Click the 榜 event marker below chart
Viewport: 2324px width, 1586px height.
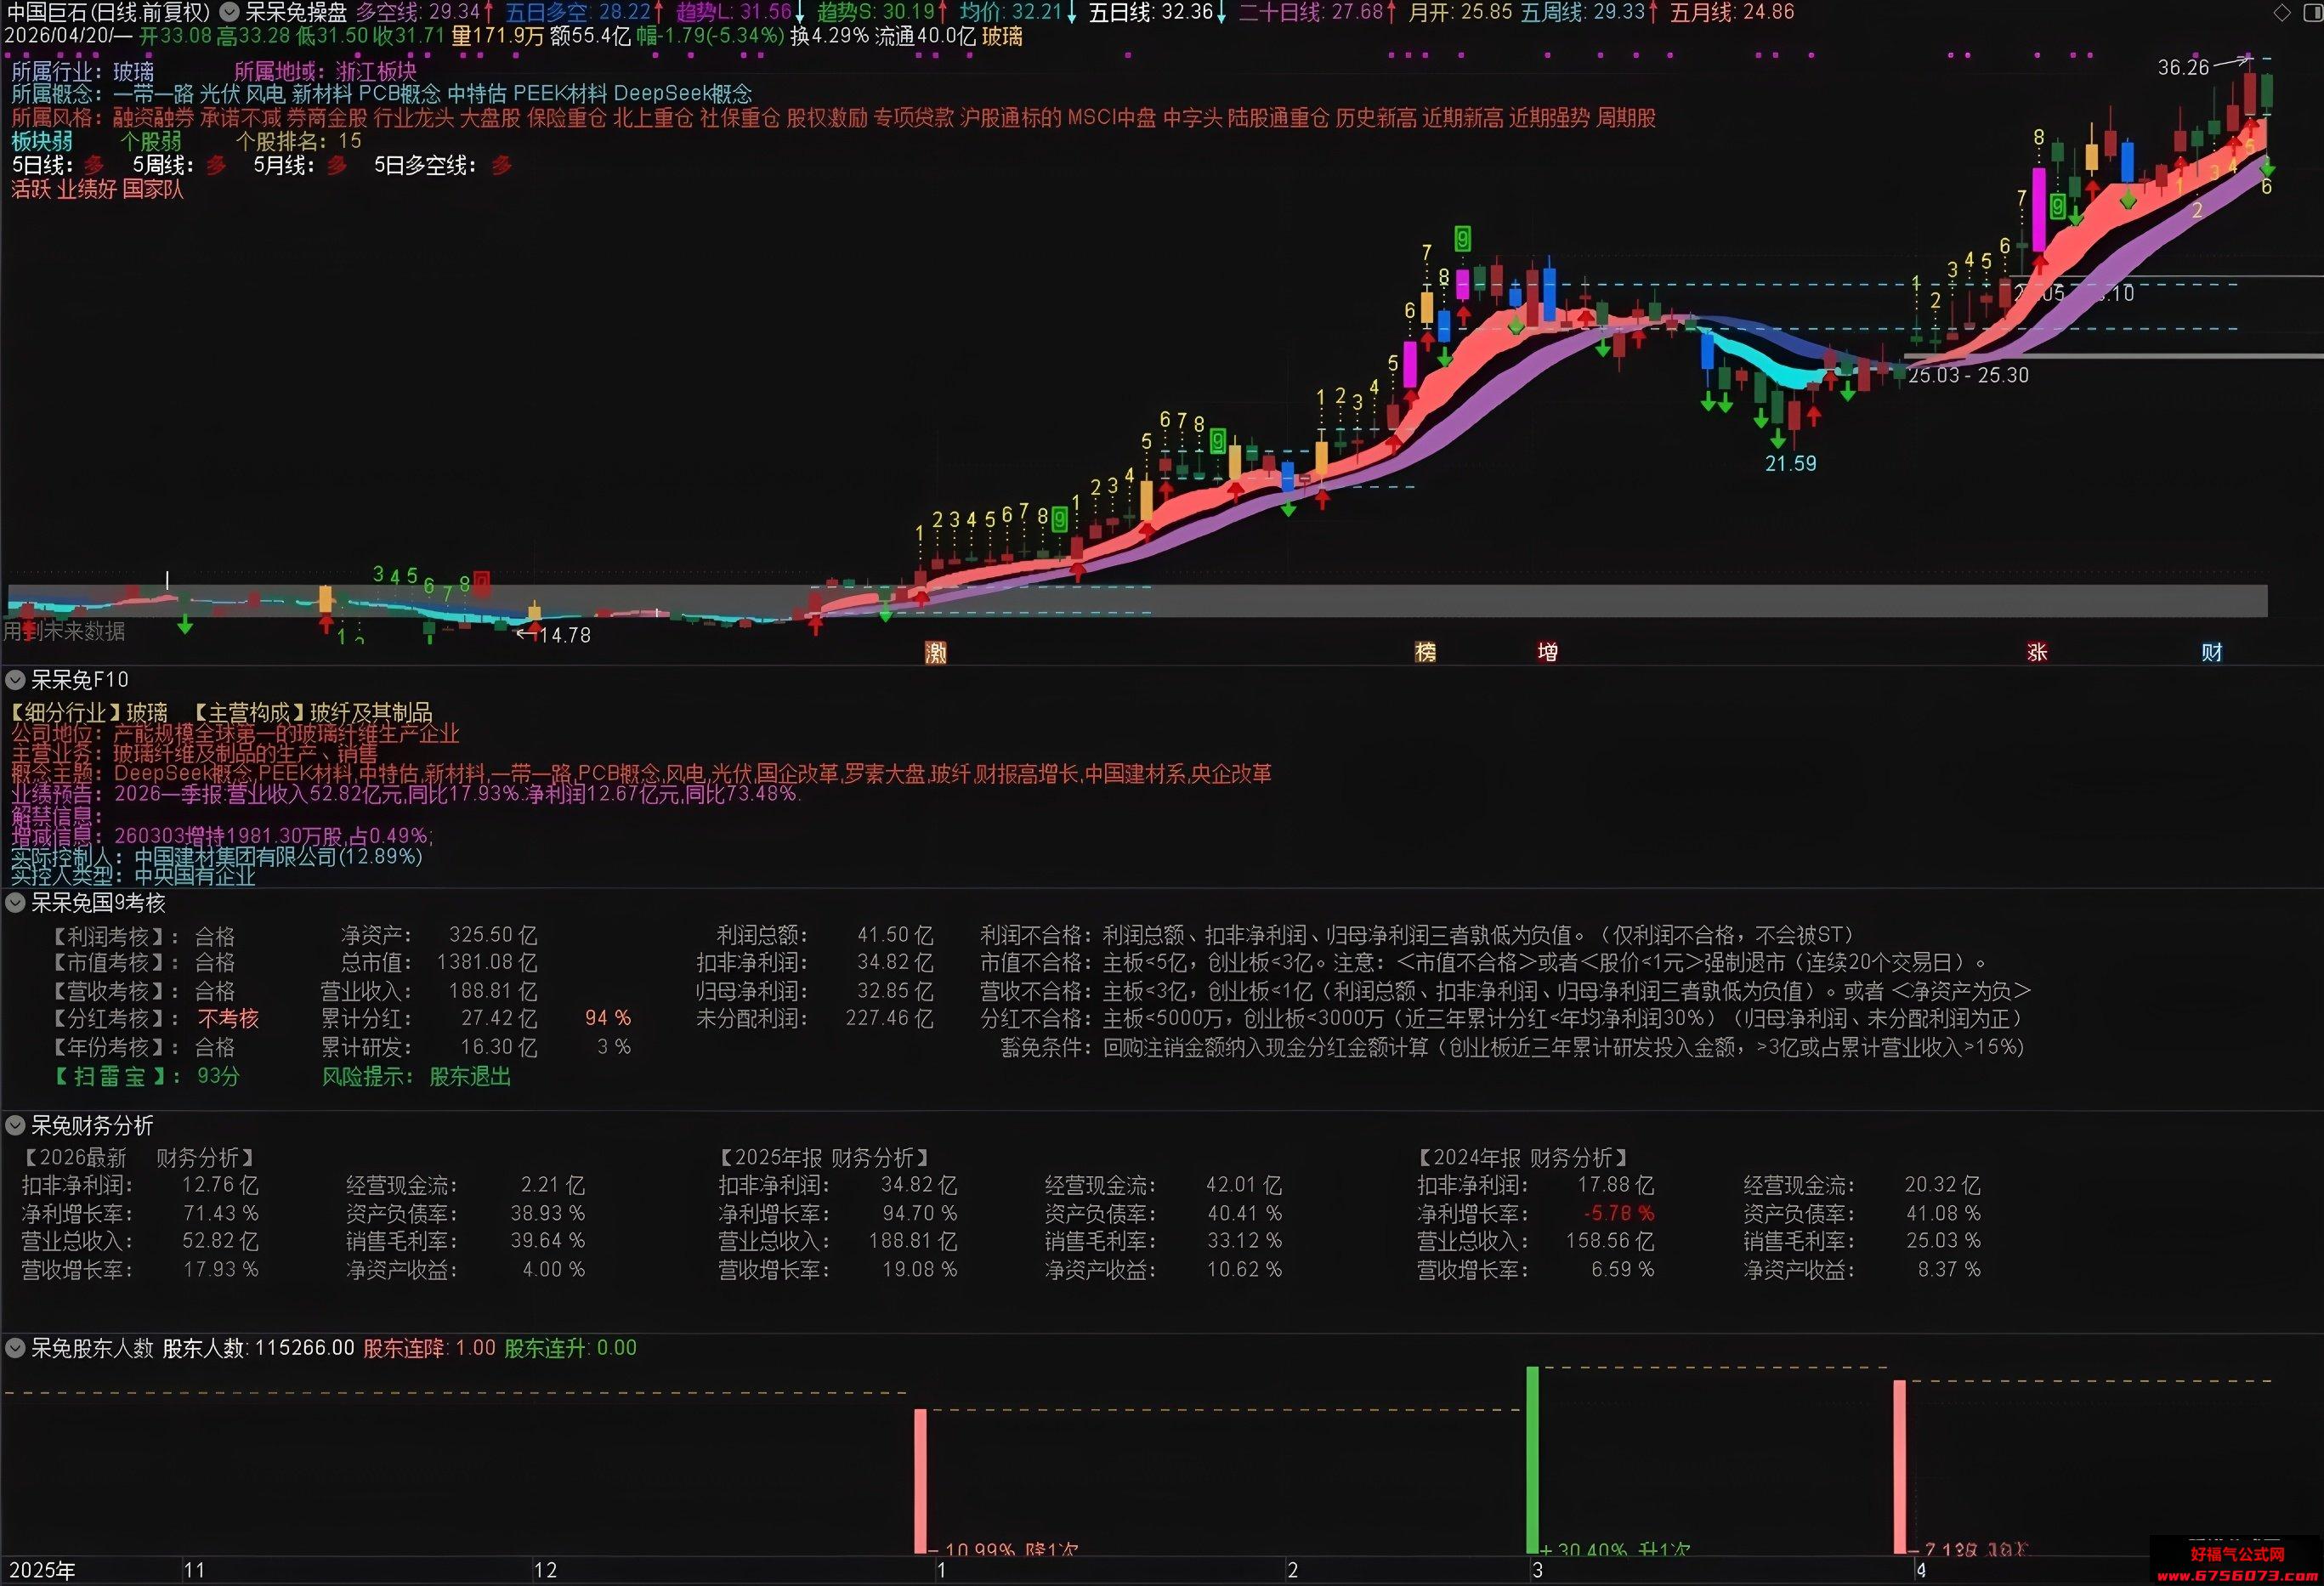coord(1426,652)
